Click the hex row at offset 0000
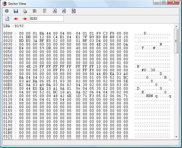Image resolution: width=182 pixels, height=148 pixels. click(65, 33)
